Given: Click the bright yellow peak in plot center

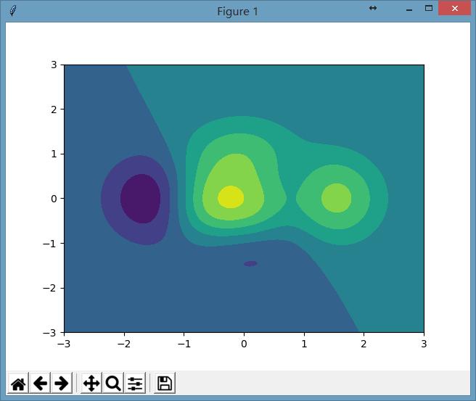Looking at the screenshot, I should pos(230,197).
